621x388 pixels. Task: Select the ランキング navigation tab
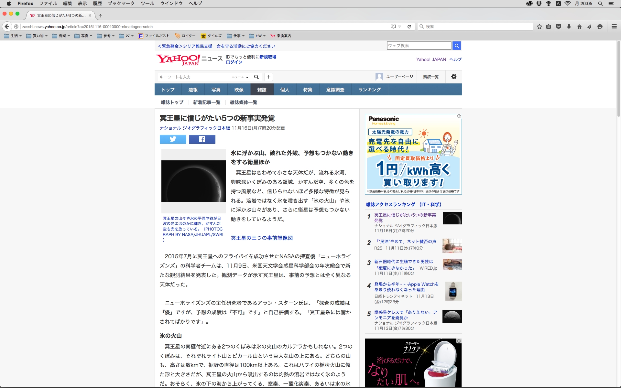tap(369, 90)
